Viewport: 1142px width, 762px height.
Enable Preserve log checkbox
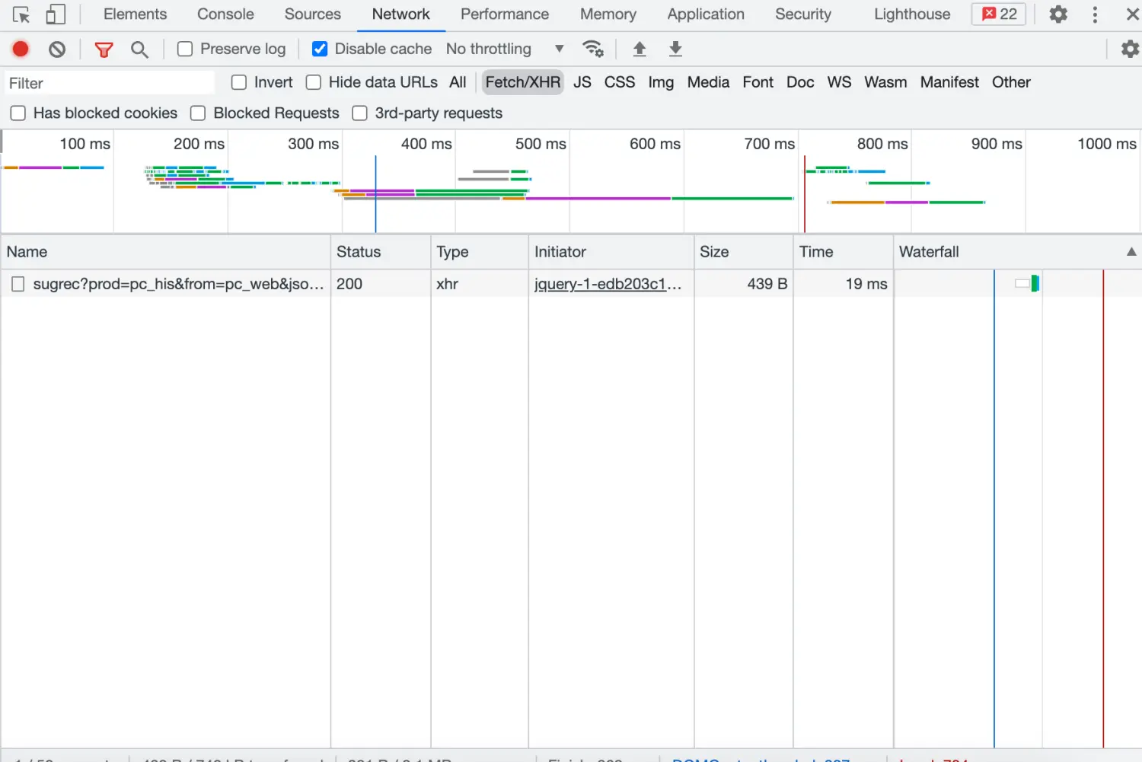click(185, 49)
